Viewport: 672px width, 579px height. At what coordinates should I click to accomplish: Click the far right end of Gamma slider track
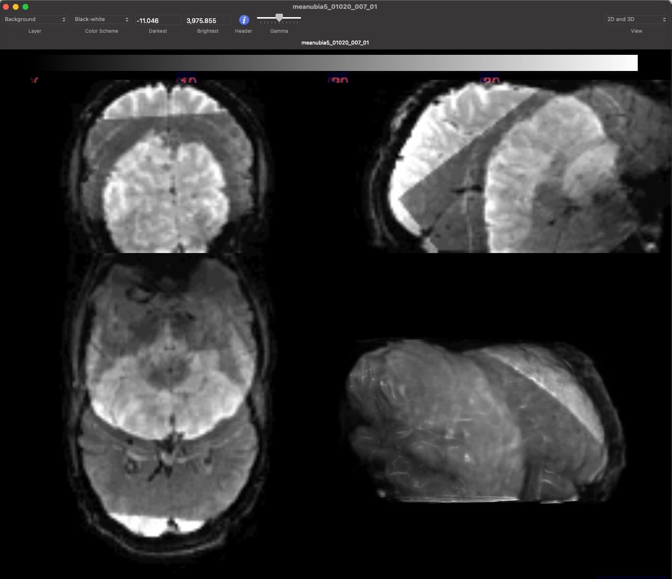click(x=300, y=18)
